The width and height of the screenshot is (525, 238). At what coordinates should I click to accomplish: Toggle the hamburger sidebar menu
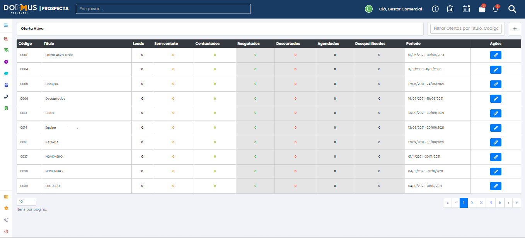click(6, 25)
